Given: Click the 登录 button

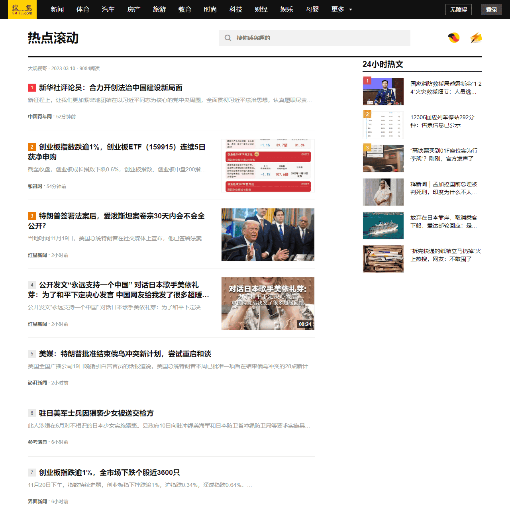Looking at the screenshot, I should click(x=492, y=9).
